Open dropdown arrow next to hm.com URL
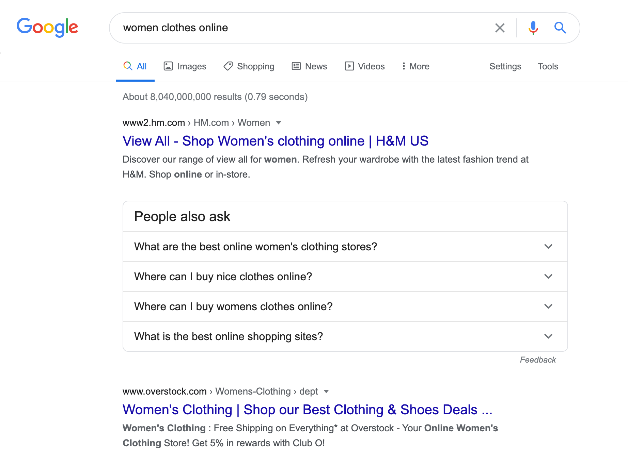Image resolution: width=628 pixels, height=466 pixels. (x=279, y=123)
